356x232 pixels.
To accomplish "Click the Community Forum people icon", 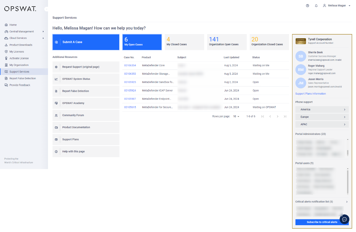I will (56, 115).
